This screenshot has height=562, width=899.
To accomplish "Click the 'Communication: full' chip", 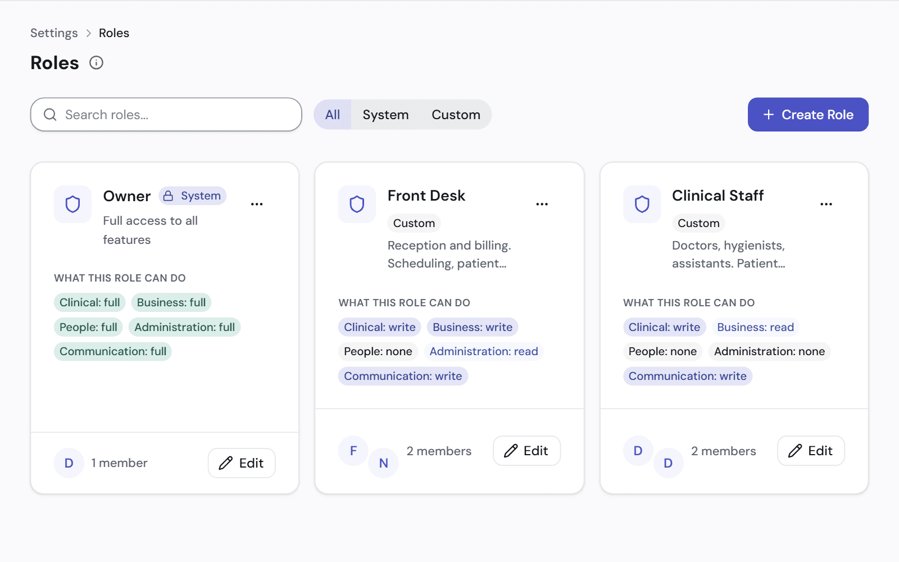I will click(x=113, y=351).
